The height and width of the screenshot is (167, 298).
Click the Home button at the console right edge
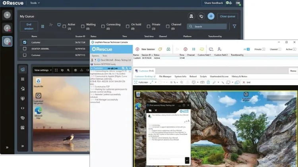click(x=293, y=71)
